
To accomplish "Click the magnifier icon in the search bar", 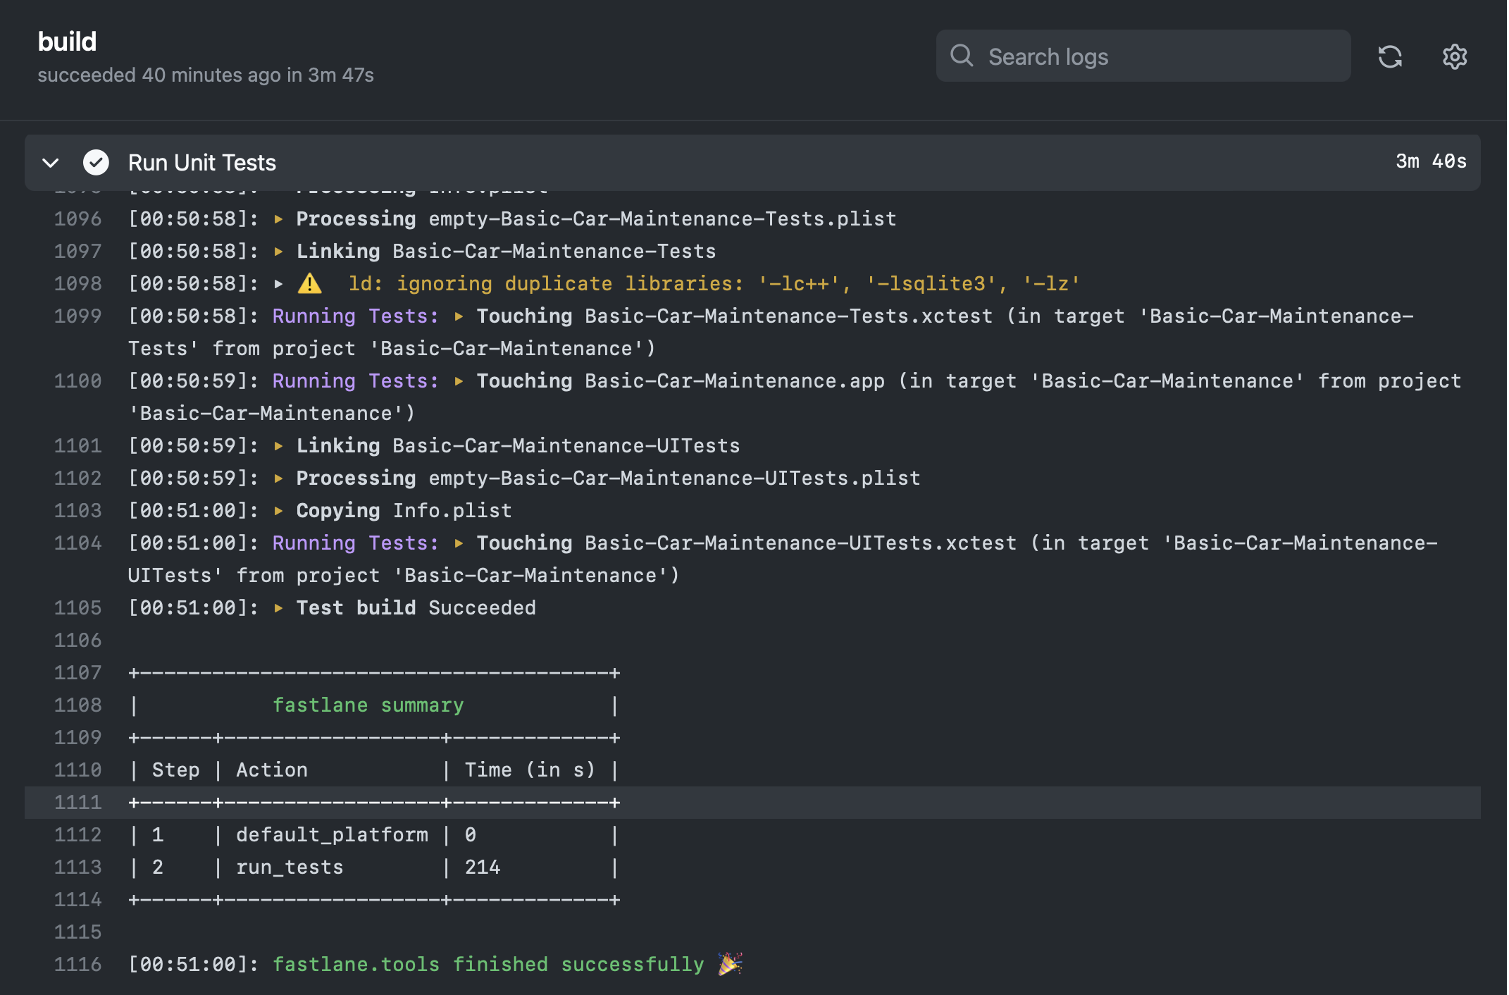I will click(x=962, y=56).
